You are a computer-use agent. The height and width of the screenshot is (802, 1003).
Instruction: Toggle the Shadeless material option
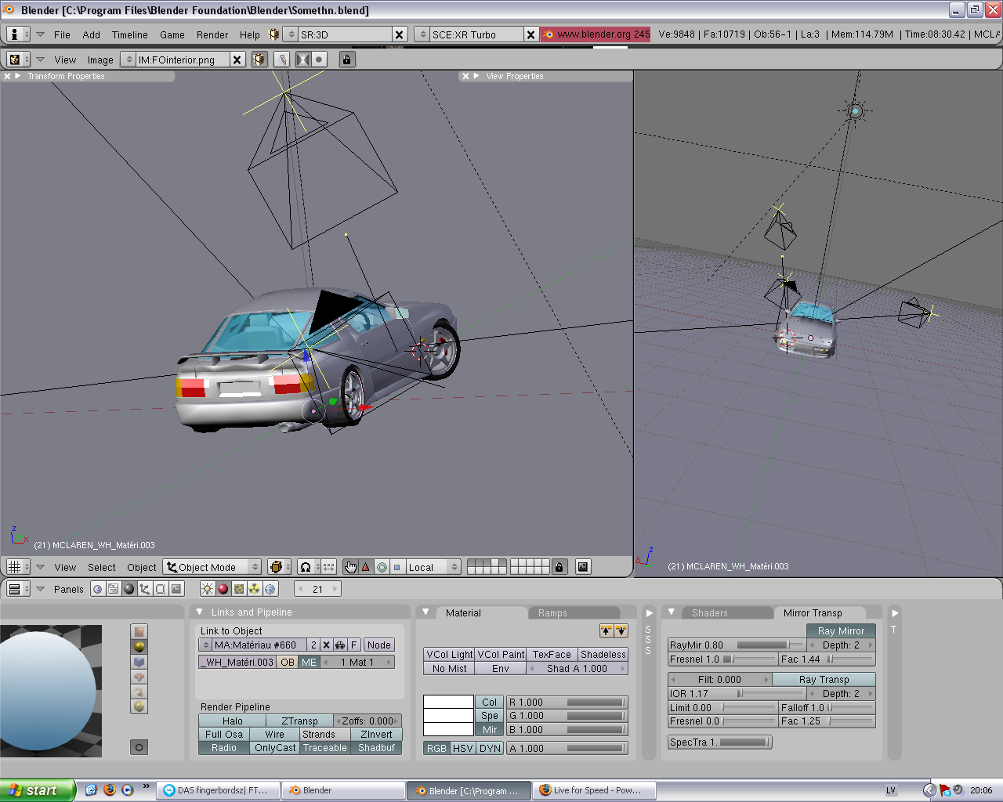pyautogui.click(x=603, y=655)
